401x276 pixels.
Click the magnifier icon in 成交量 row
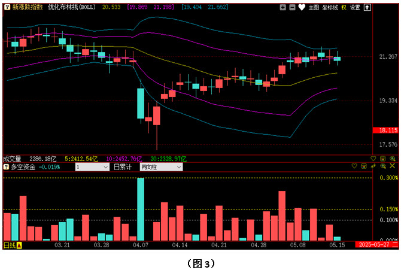392,159
